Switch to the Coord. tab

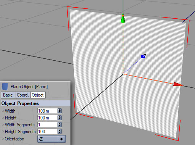pyautogui.click(x=23, y=95)
